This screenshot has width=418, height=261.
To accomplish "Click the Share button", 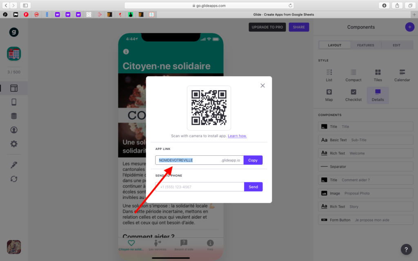I will pos(299,27).
